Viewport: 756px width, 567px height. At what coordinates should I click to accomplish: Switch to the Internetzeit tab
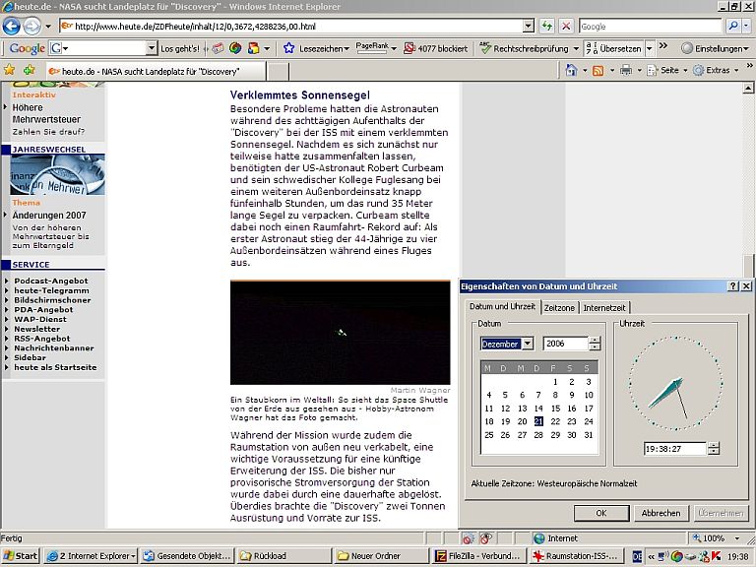[x=603, y=308]
